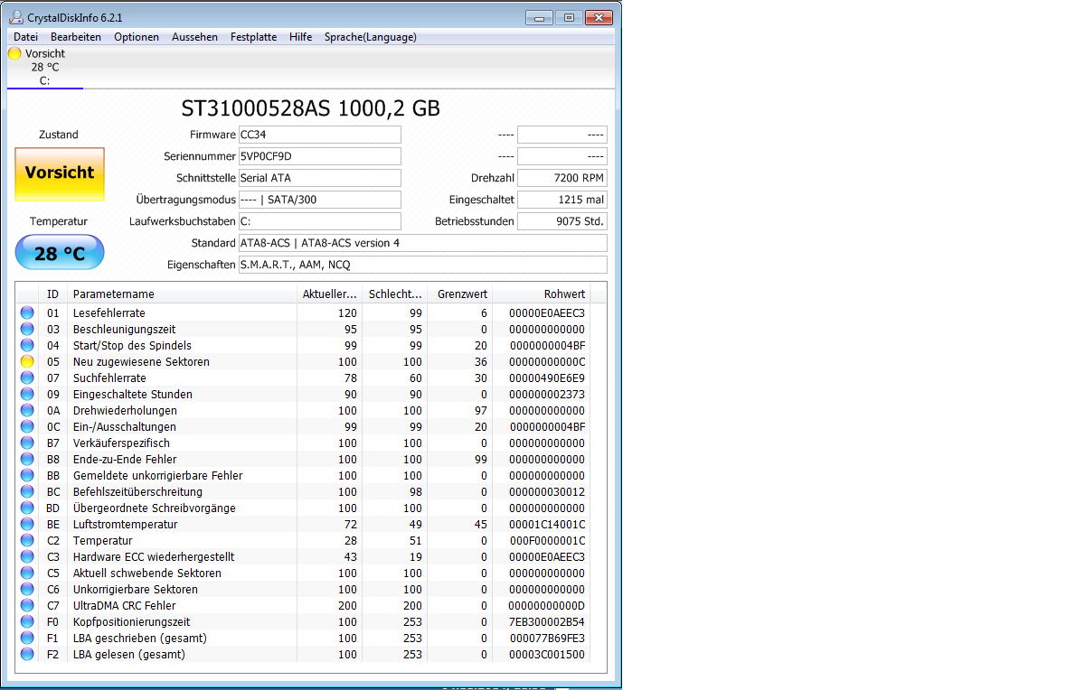Click the Firmware field showing CC34

pyautogui.click(x=319, y=135)
